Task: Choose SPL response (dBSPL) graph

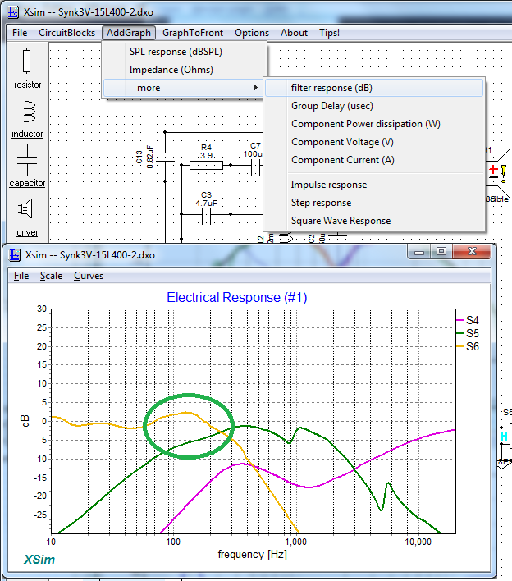Action: (x=185, y=52)
